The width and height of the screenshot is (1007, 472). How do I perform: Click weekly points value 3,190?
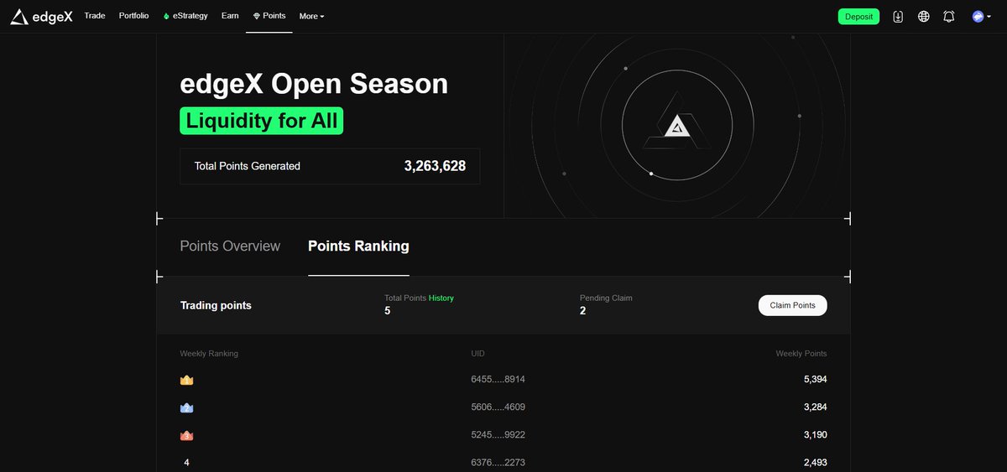pos(815,435)
